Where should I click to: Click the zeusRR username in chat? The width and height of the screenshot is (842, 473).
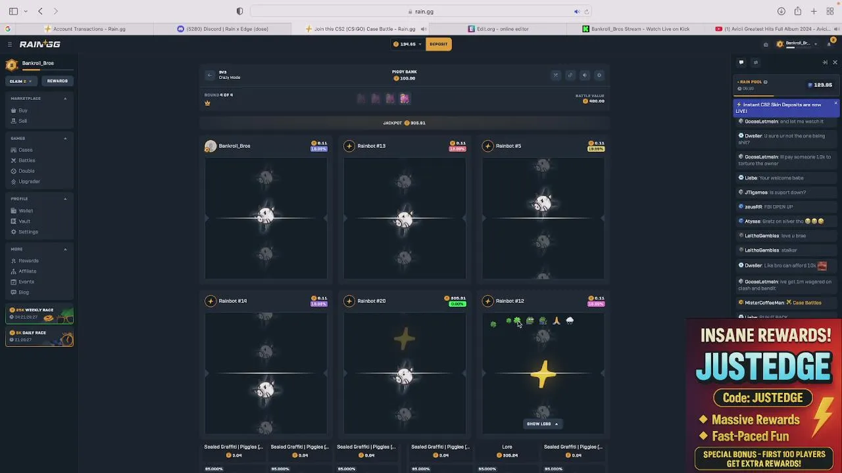(x=753, y=207)
